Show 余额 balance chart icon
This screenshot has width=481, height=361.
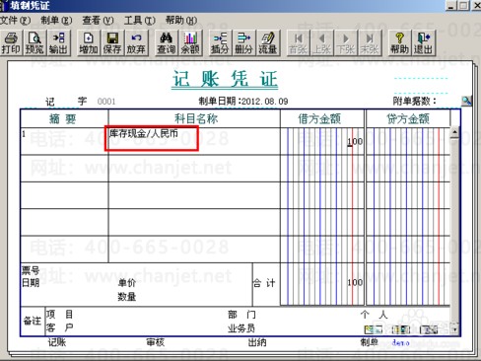[x=190, y=42]
